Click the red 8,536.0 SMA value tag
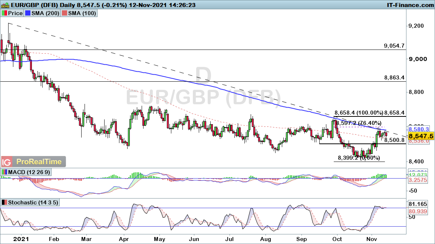Image resolution: width=435 pixels, height=244 pixels. click(419, 141)
